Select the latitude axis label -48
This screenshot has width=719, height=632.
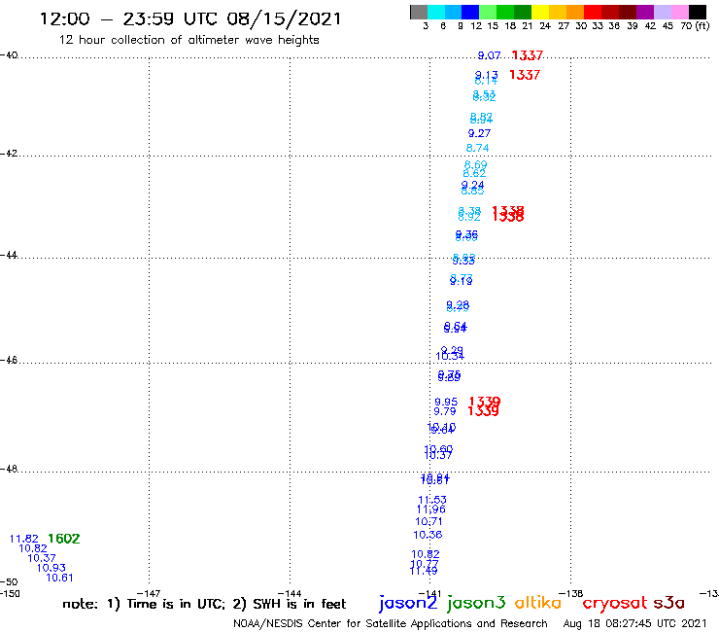coord(9,469)
